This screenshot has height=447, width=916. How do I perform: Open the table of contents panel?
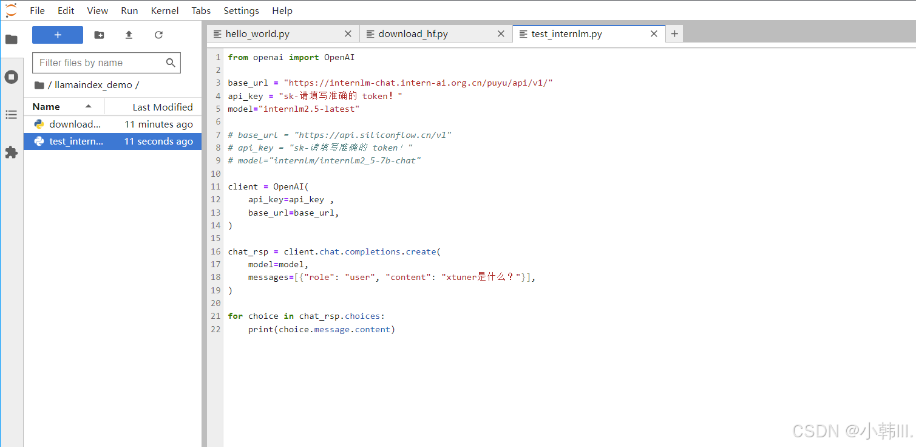11,114
